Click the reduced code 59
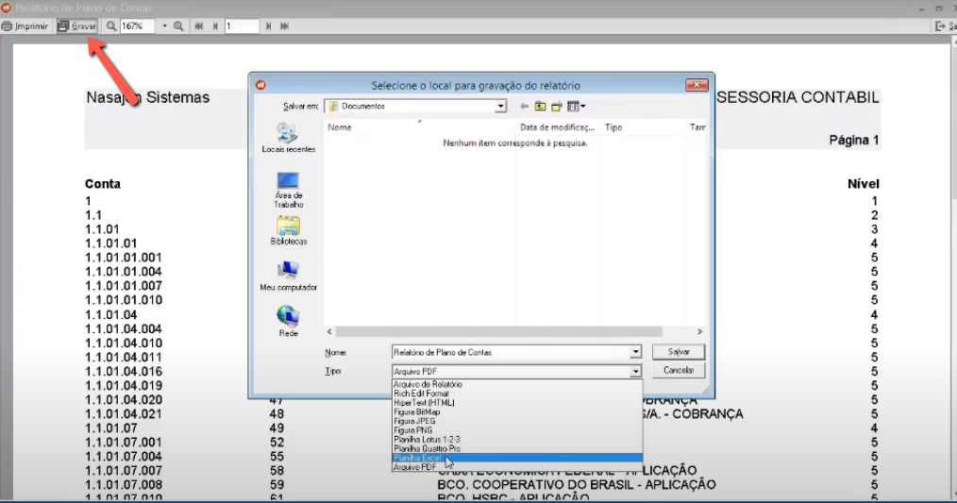Image resolution: width=957 pixels, height=503 pixels. (277, 485)
